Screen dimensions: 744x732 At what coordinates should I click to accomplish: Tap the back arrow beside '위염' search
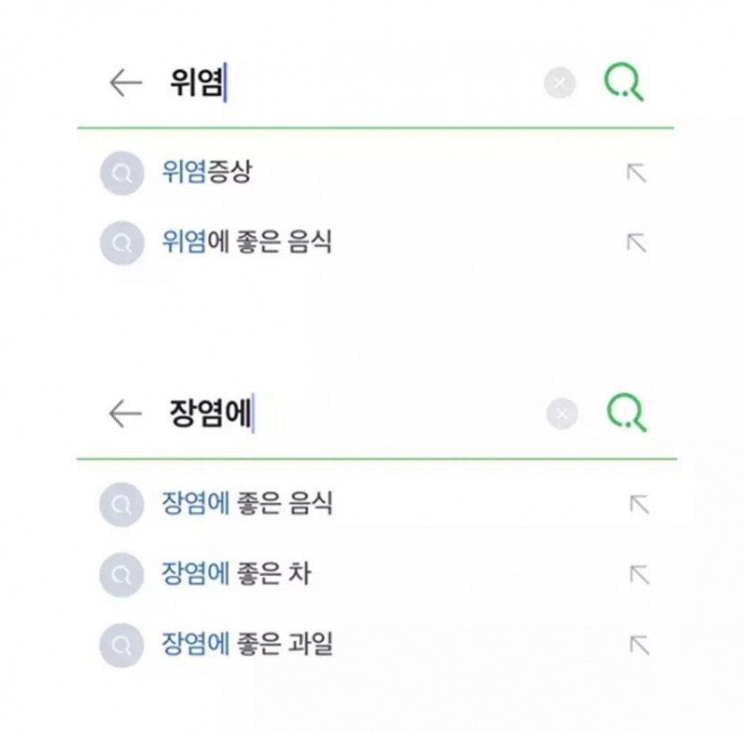[126, 83]
